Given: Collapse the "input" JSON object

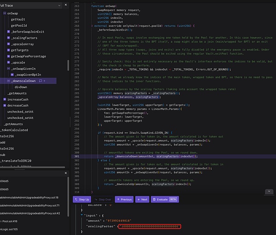Looking at the screenshot, I should [x=82, y=214].
